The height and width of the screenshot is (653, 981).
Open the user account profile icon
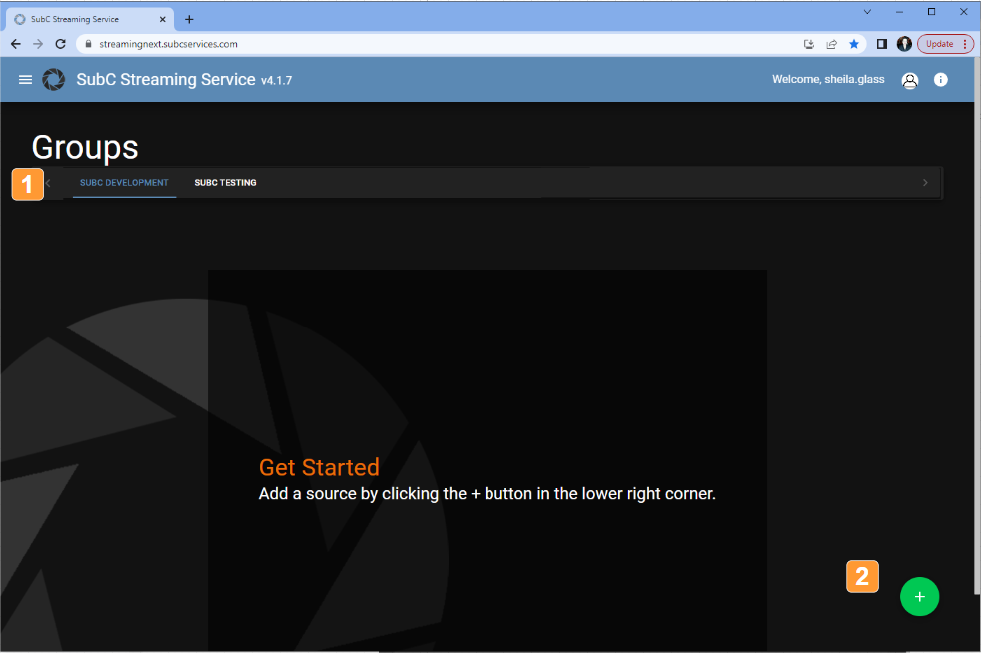coord(910,80)
